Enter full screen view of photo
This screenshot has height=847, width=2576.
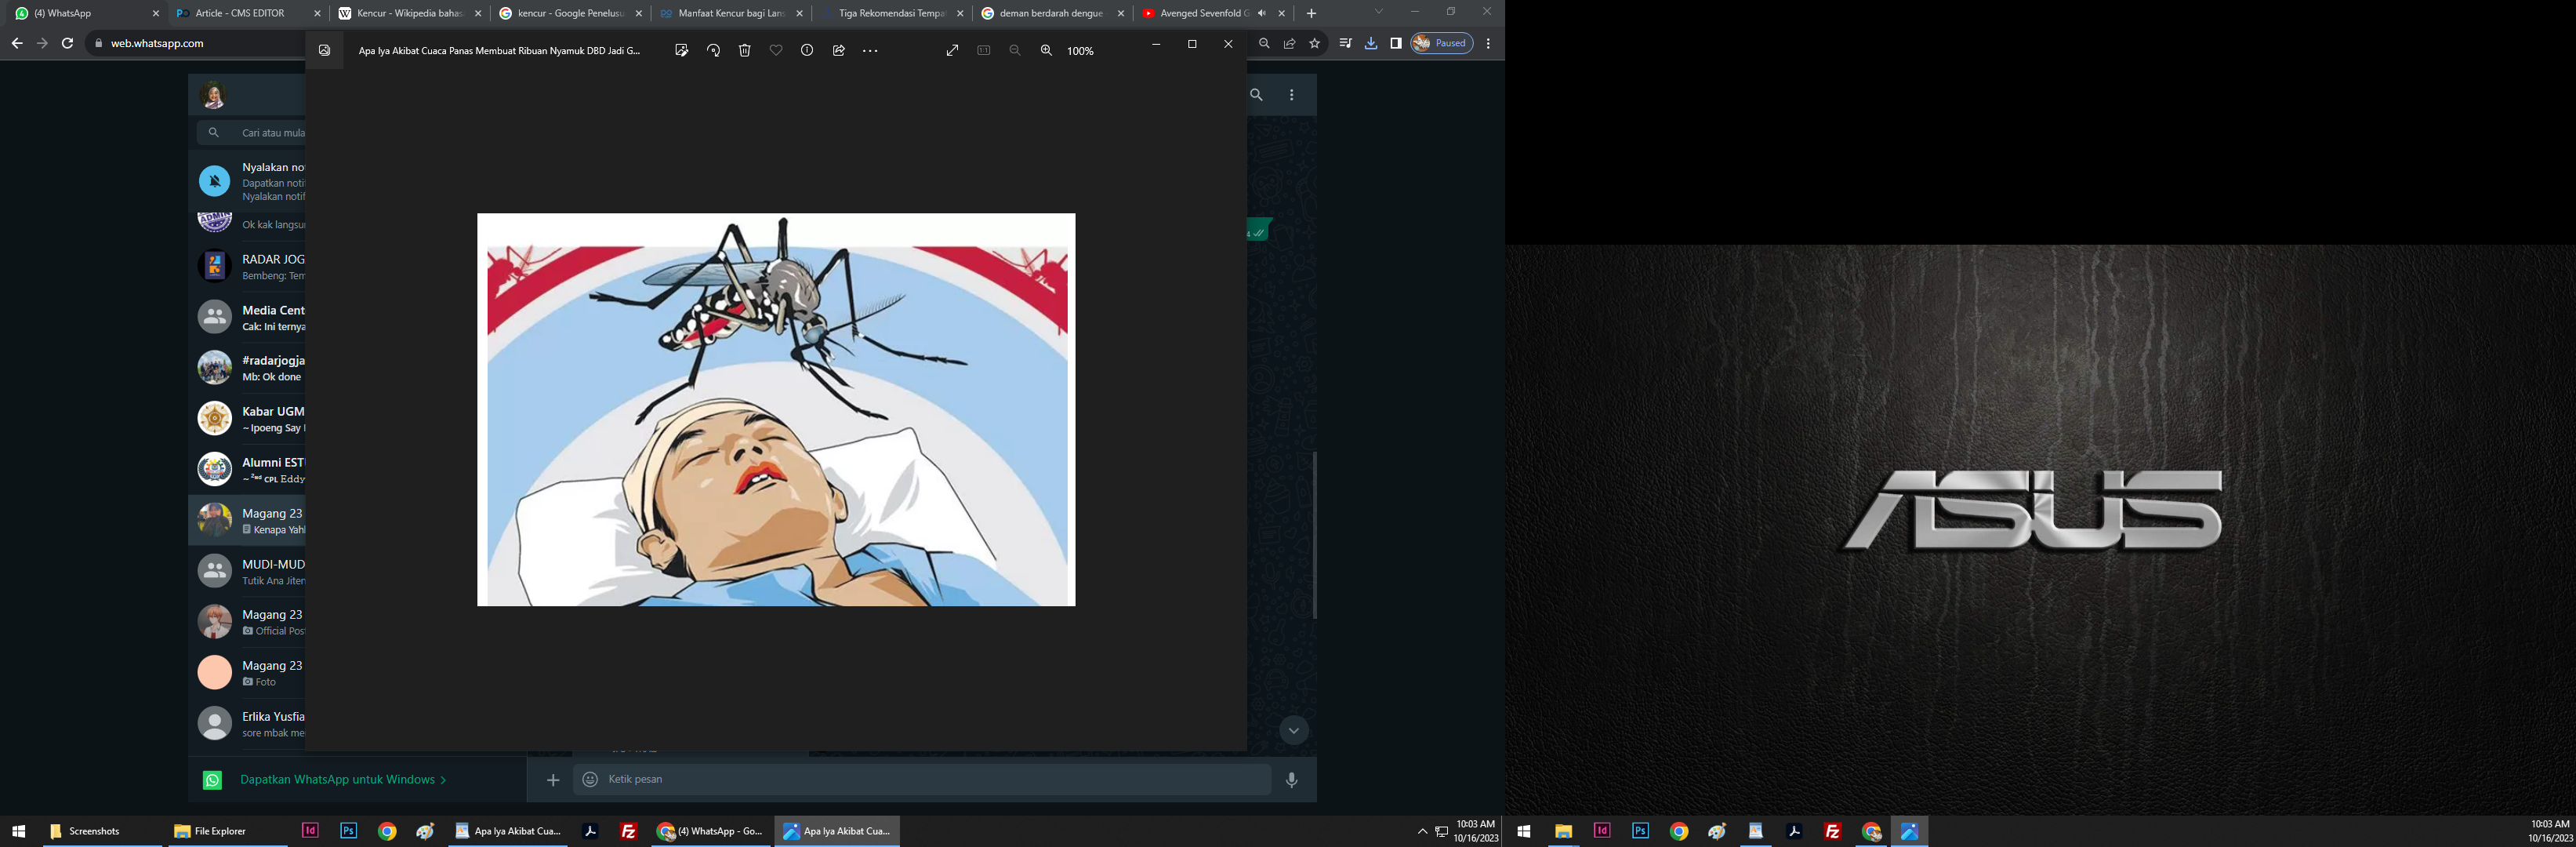coord(952,50)
